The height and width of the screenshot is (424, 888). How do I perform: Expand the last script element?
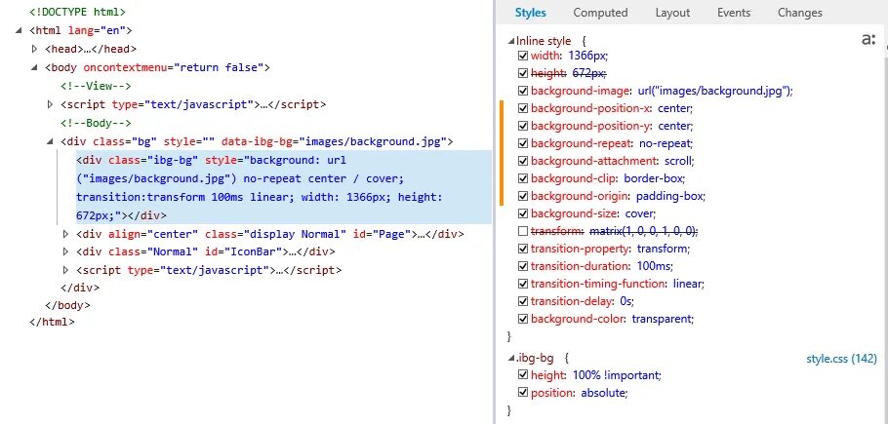click(65, 270)
